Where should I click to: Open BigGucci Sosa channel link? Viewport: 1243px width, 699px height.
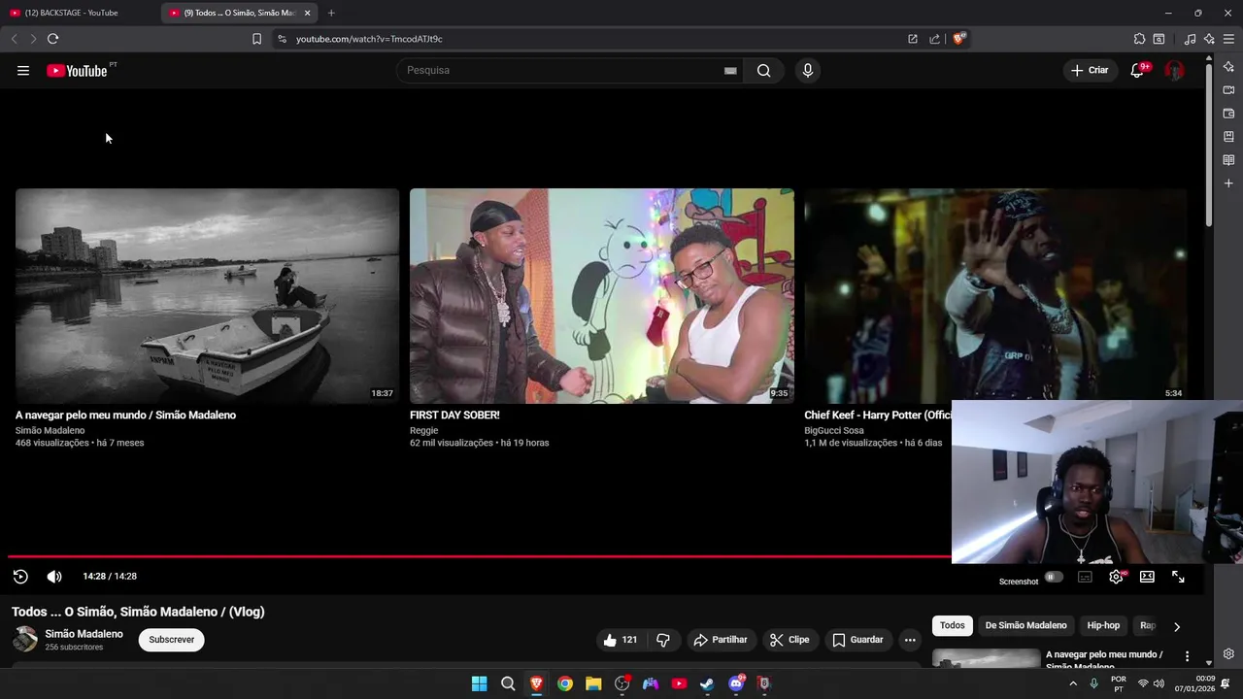pos(834,430)
